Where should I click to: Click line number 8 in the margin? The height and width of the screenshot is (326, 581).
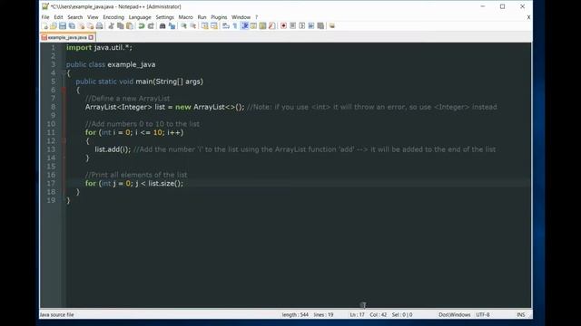[53, 107]
